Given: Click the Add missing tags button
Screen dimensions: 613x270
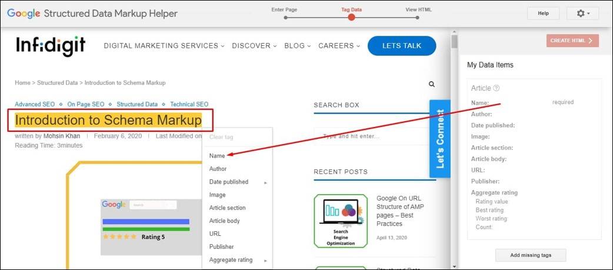Looking at the screenshot, I should (x=531, y=255).
